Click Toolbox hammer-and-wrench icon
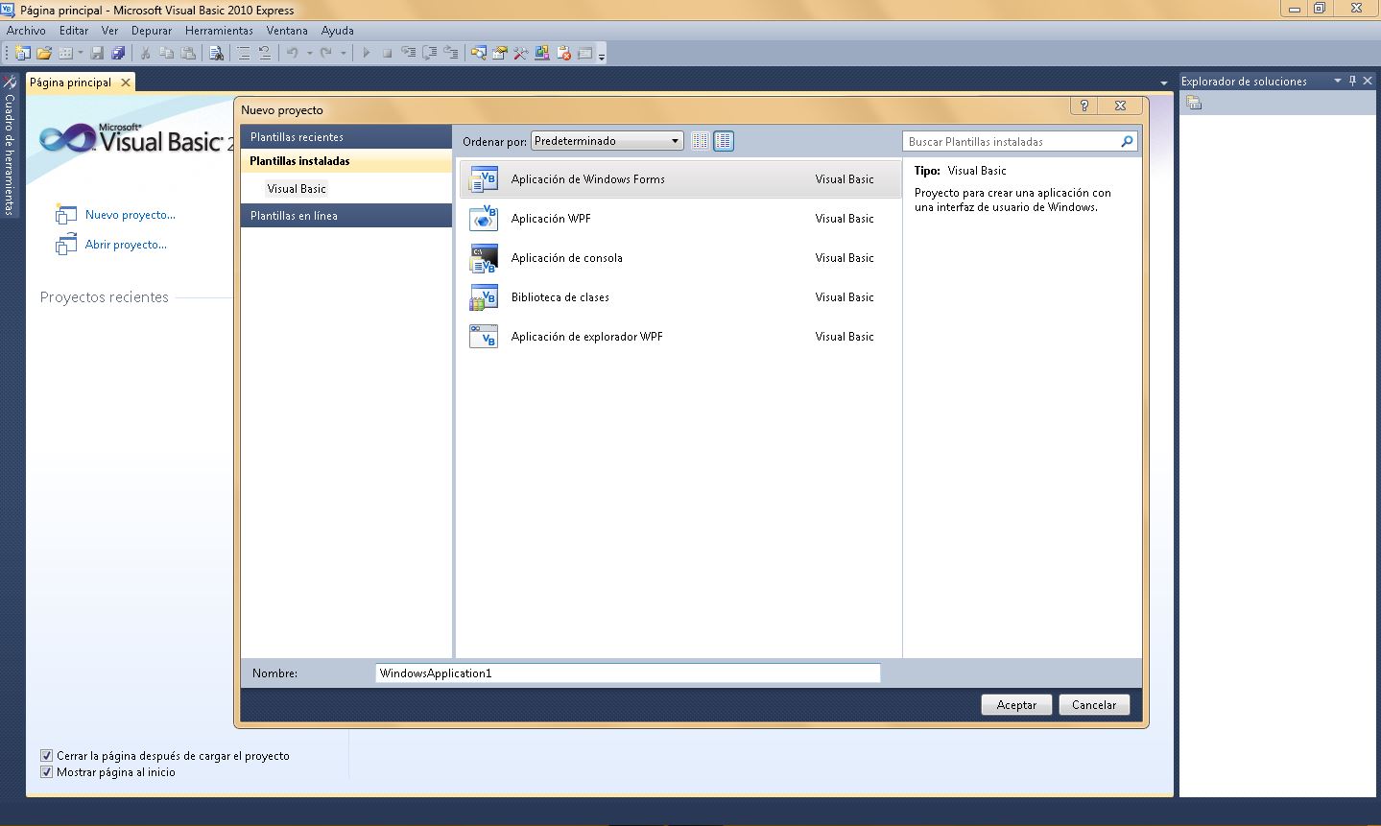The image size is (1381, 826). click(520, 54)
